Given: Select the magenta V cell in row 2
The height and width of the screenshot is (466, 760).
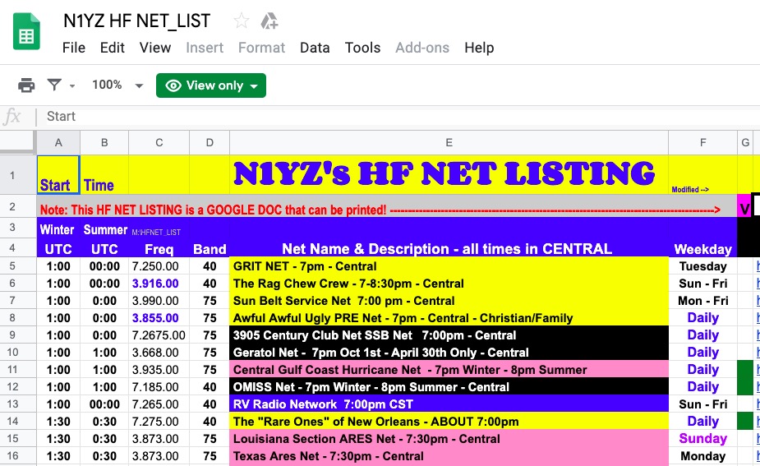Looking at the screenshot, I should coord(744,209).
